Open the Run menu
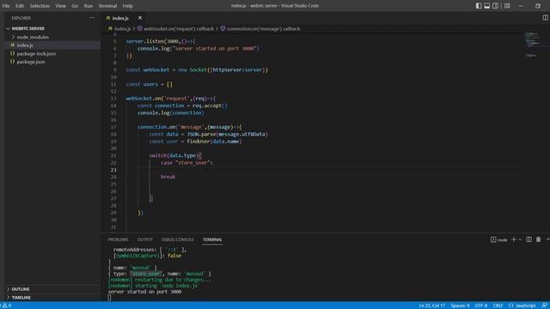Screen dimensions: 550x309 89,6
